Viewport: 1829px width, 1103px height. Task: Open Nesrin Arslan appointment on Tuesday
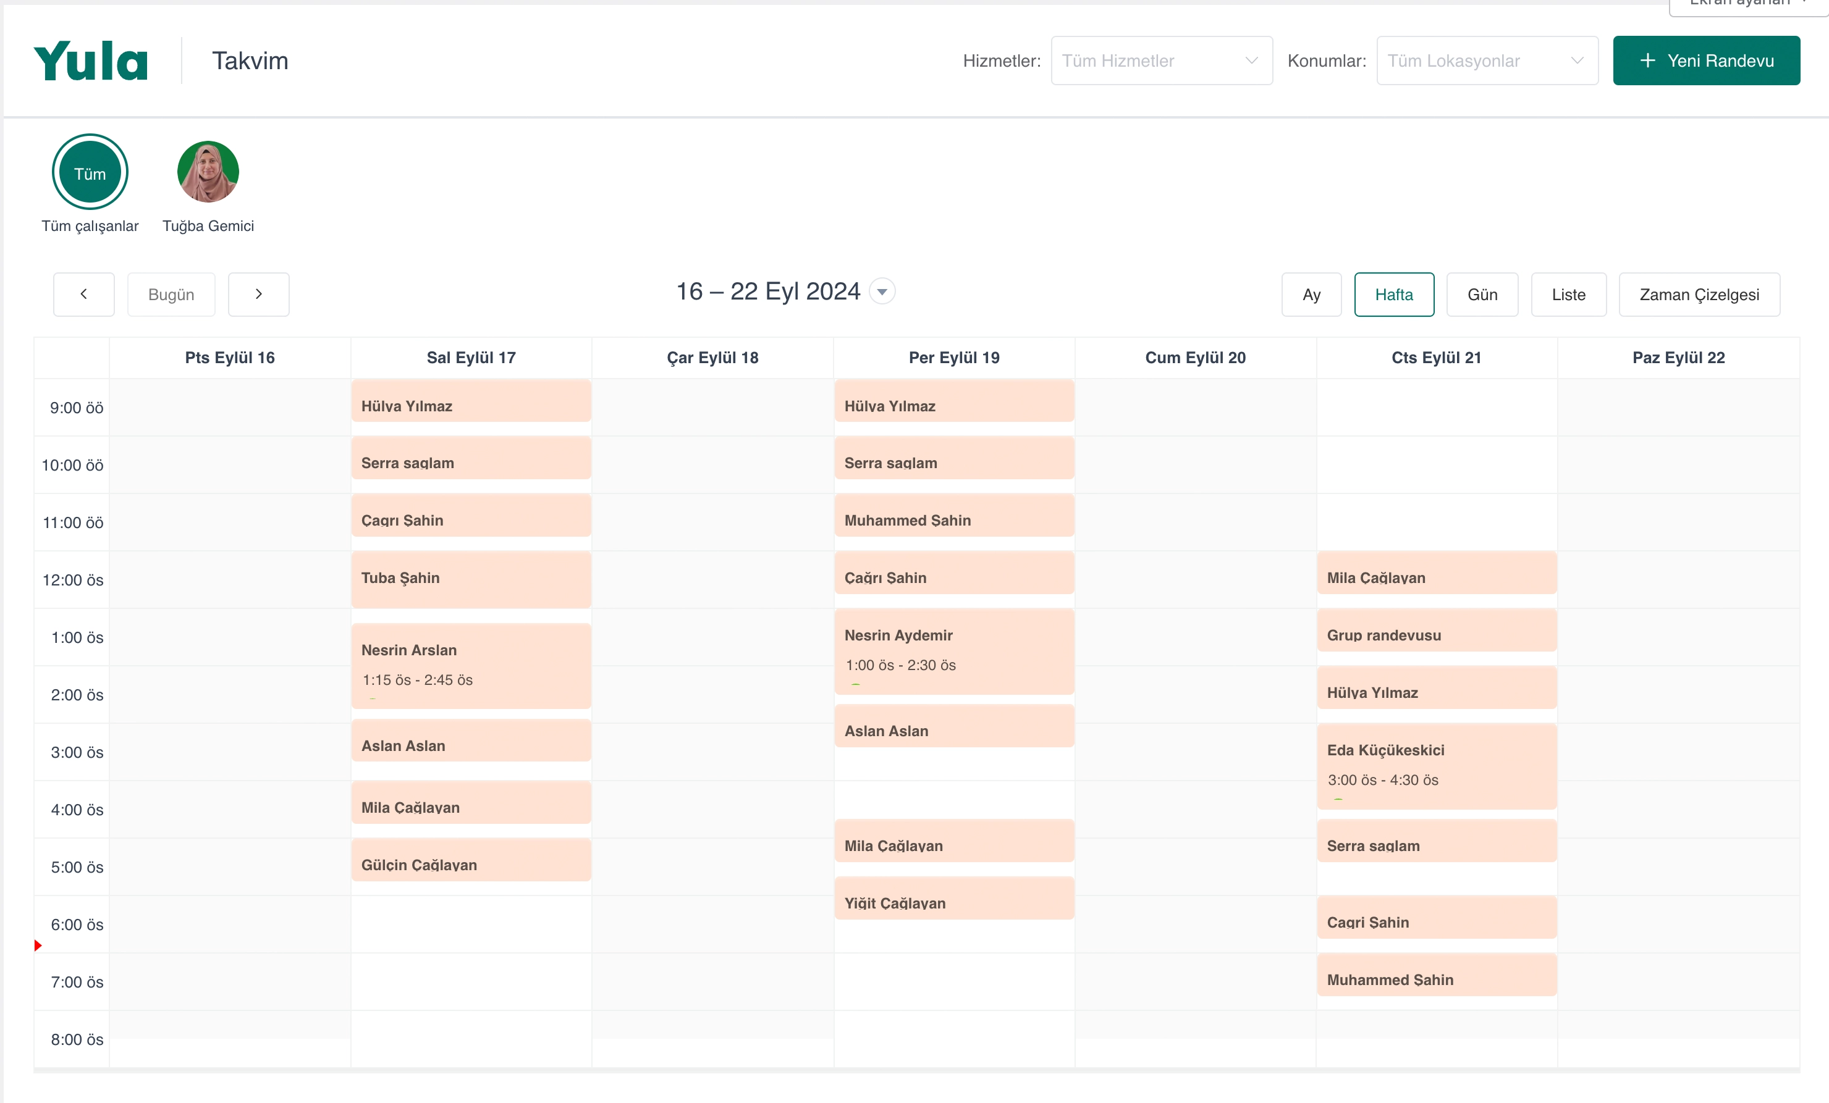click(x=471, y=665)
